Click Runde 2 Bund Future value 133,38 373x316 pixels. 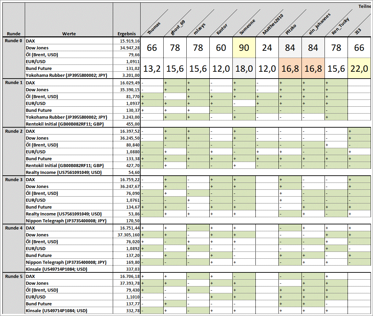[x=133, y=159]
